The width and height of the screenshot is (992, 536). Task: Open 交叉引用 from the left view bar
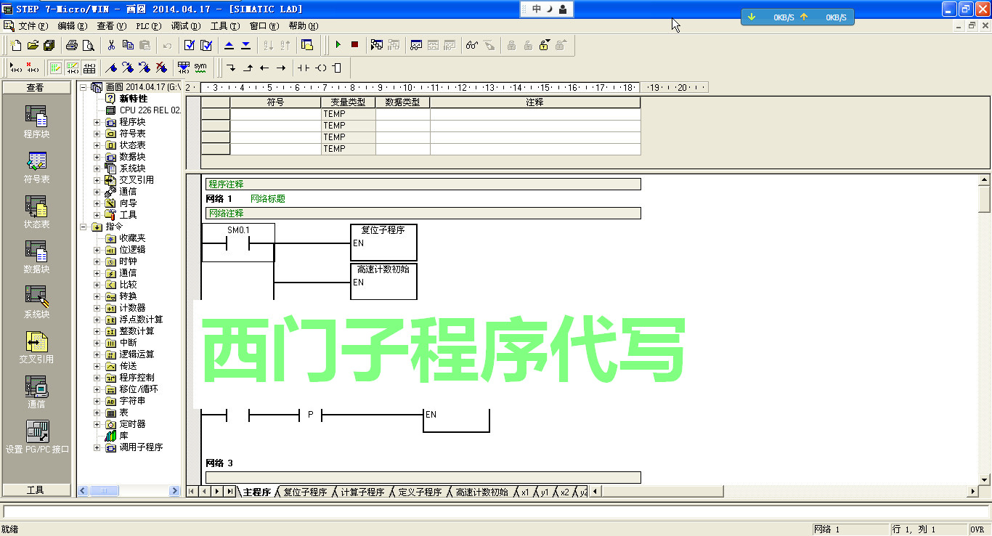(x=36, y=346)
